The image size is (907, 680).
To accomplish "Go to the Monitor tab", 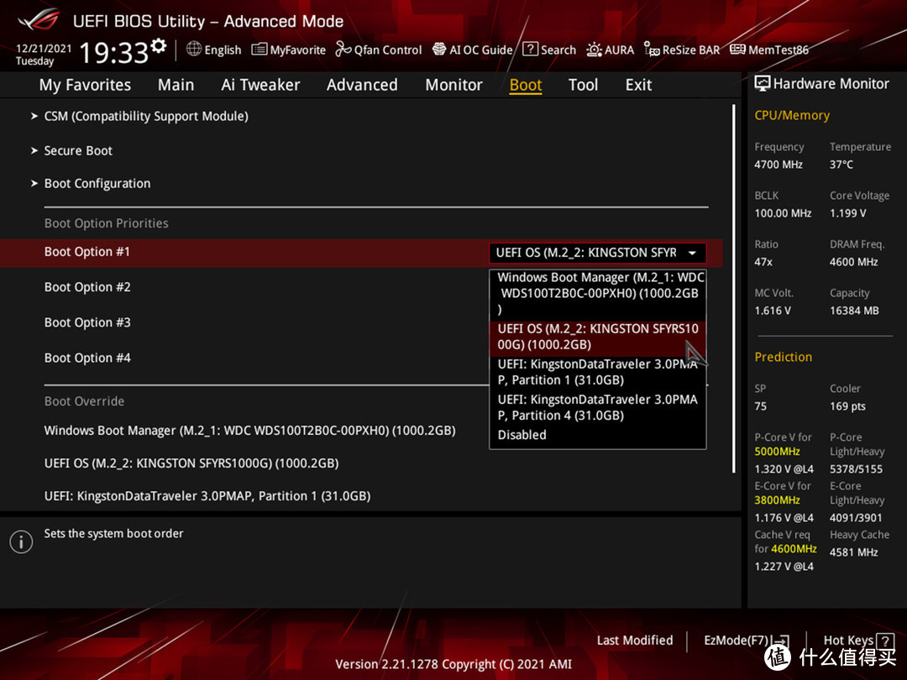I will [x=453, y=85].
